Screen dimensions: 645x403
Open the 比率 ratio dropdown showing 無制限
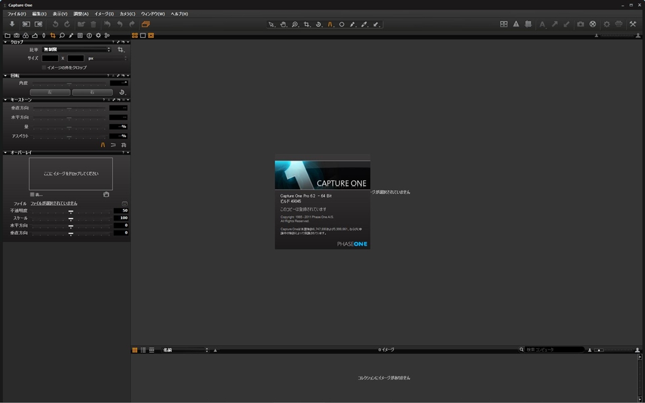(77, 49)
